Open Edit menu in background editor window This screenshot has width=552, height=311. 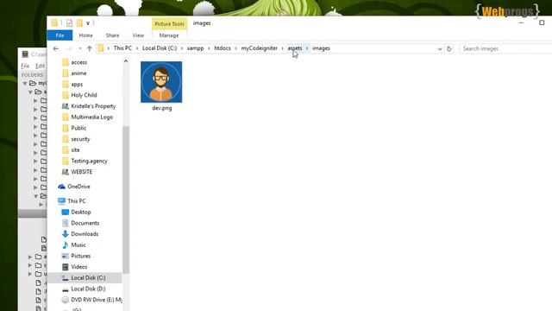pos(40,66)
